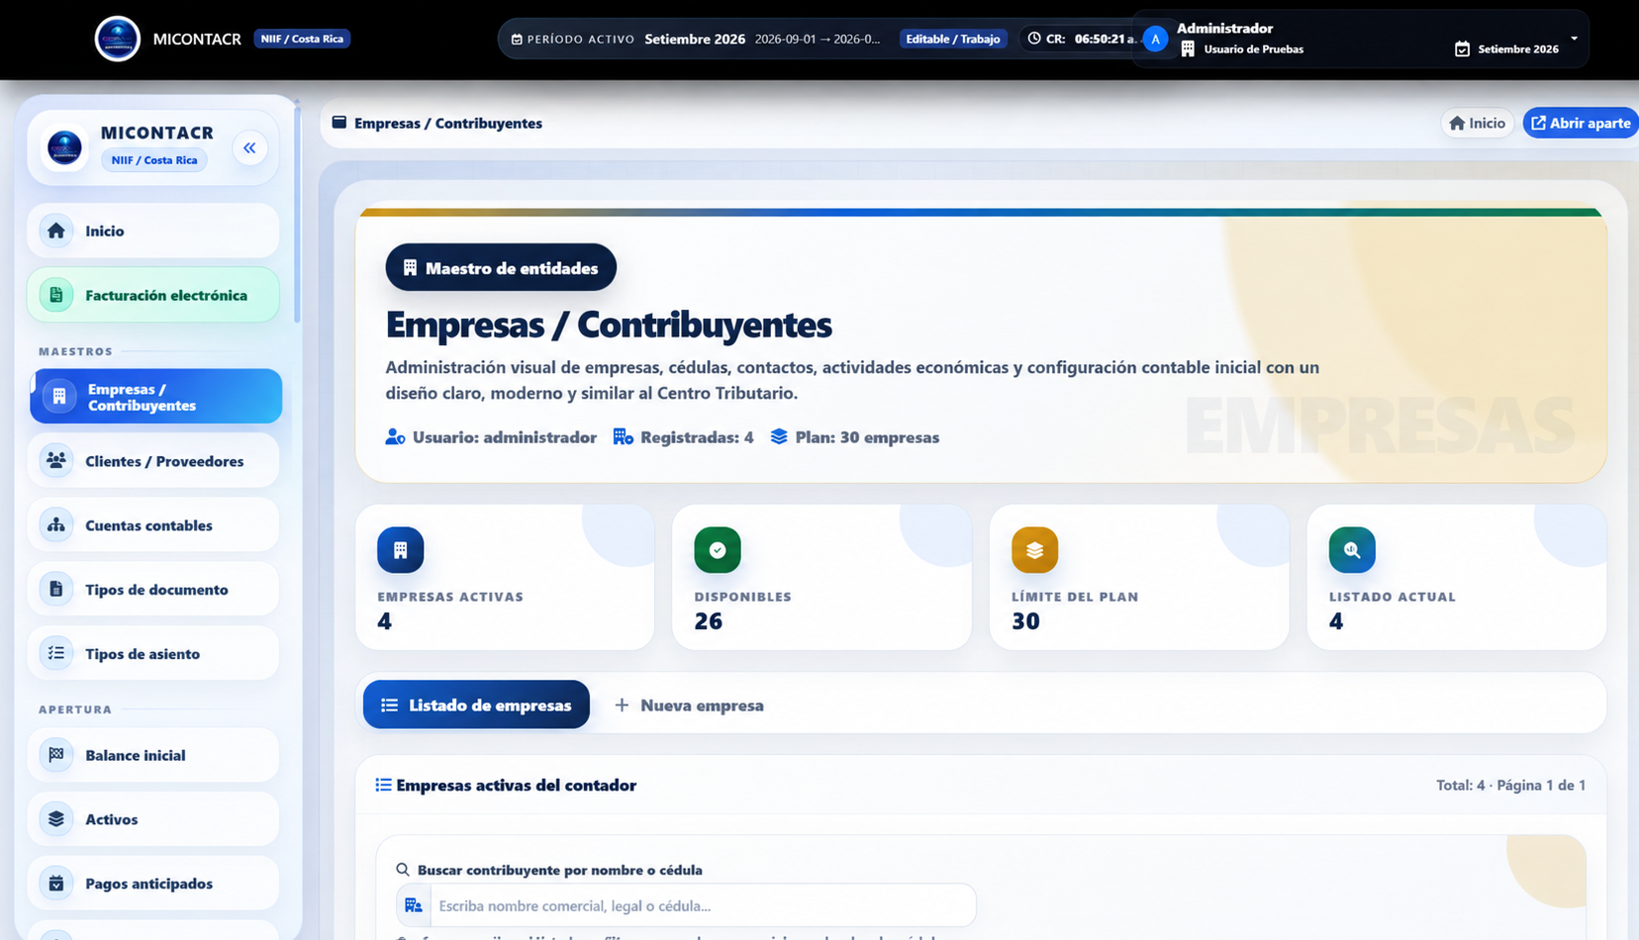Click the breadcrumb Empresas / Contribuyentes icon
This screenshot has width=1639, height=940.
339,123
